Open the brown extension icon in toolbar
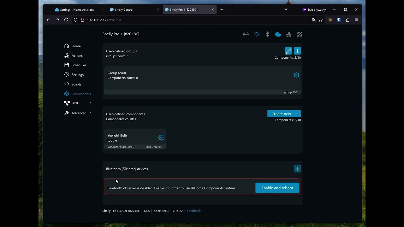This screenshot has height=227, width=404. point(330,20)
